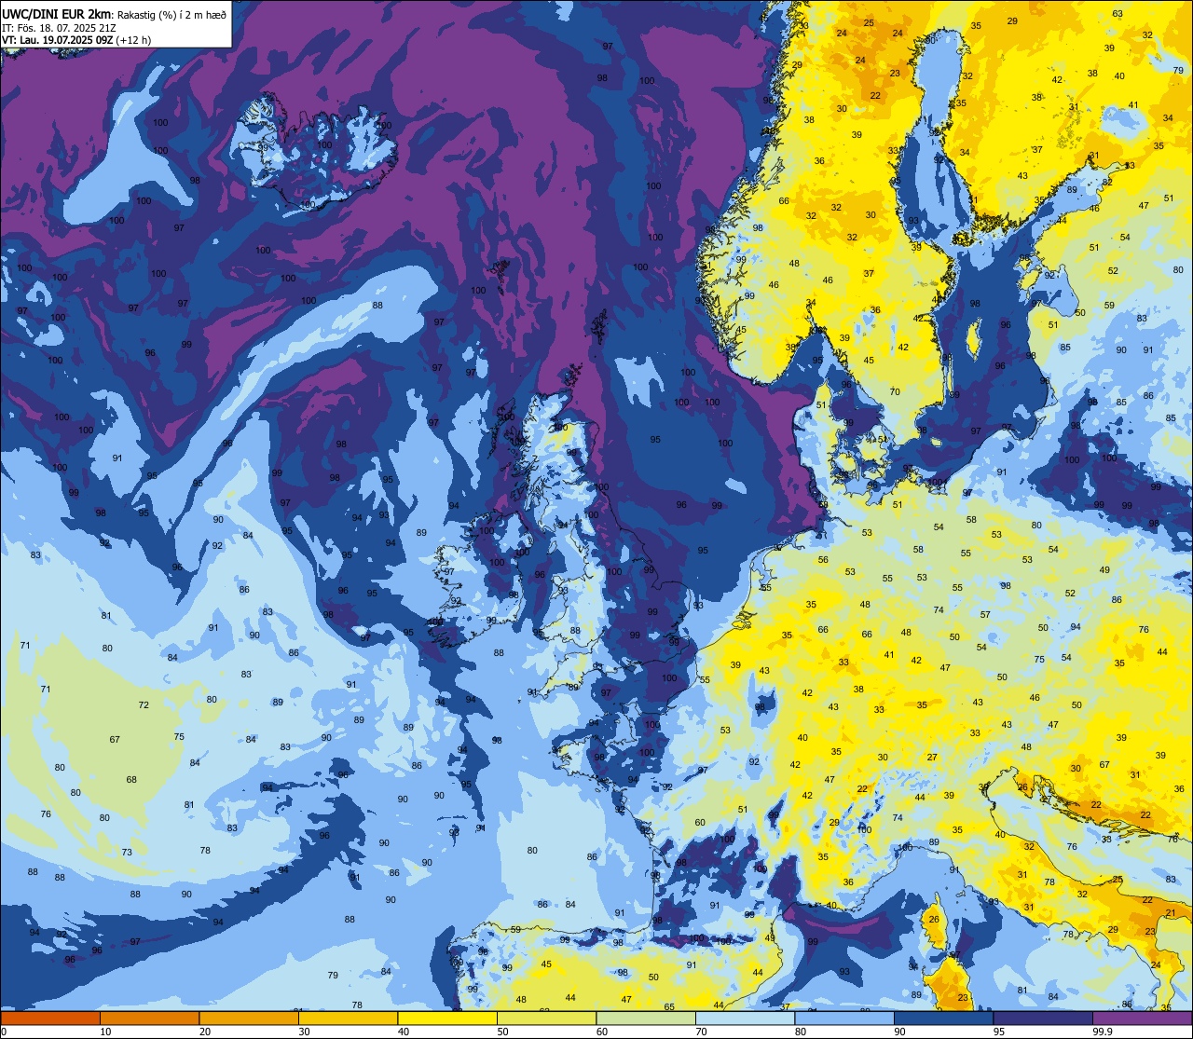Click the 50–60 pale yellow legend swatch
Viewport: 1193px width, 1039px height.
tap(546, 1018)
